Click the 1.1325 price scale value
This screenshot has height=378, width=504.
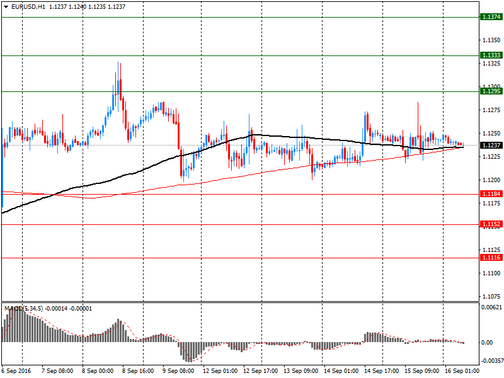(491, 64)
